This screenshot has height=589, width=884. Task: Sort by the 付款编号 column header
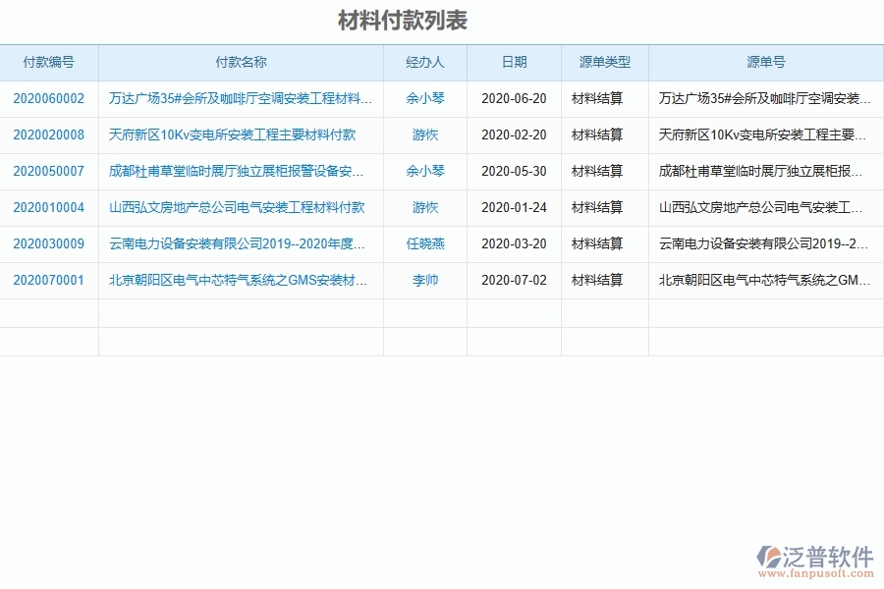(49, 63)
